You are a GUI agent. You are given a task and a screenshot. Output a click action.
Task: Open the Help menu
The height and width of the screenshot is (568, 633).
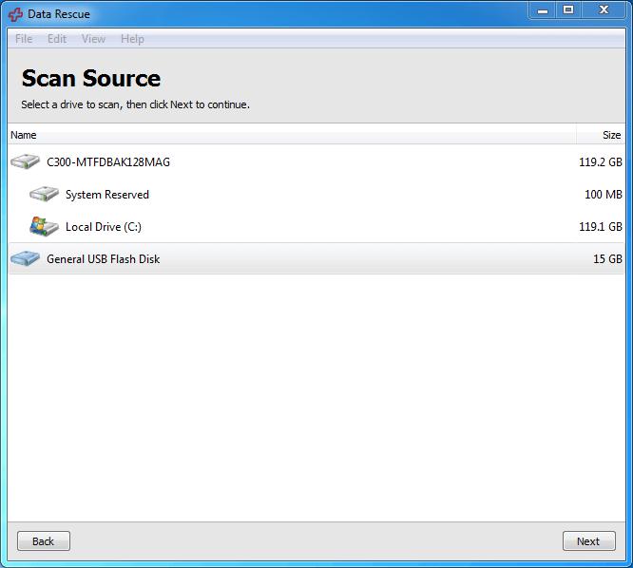132,39
